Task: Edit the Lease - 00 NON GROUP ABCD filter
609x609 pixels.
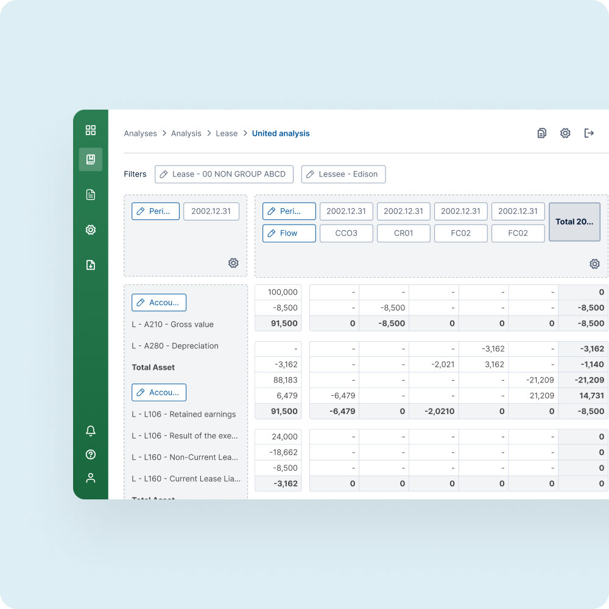Action: coord(224,174)
